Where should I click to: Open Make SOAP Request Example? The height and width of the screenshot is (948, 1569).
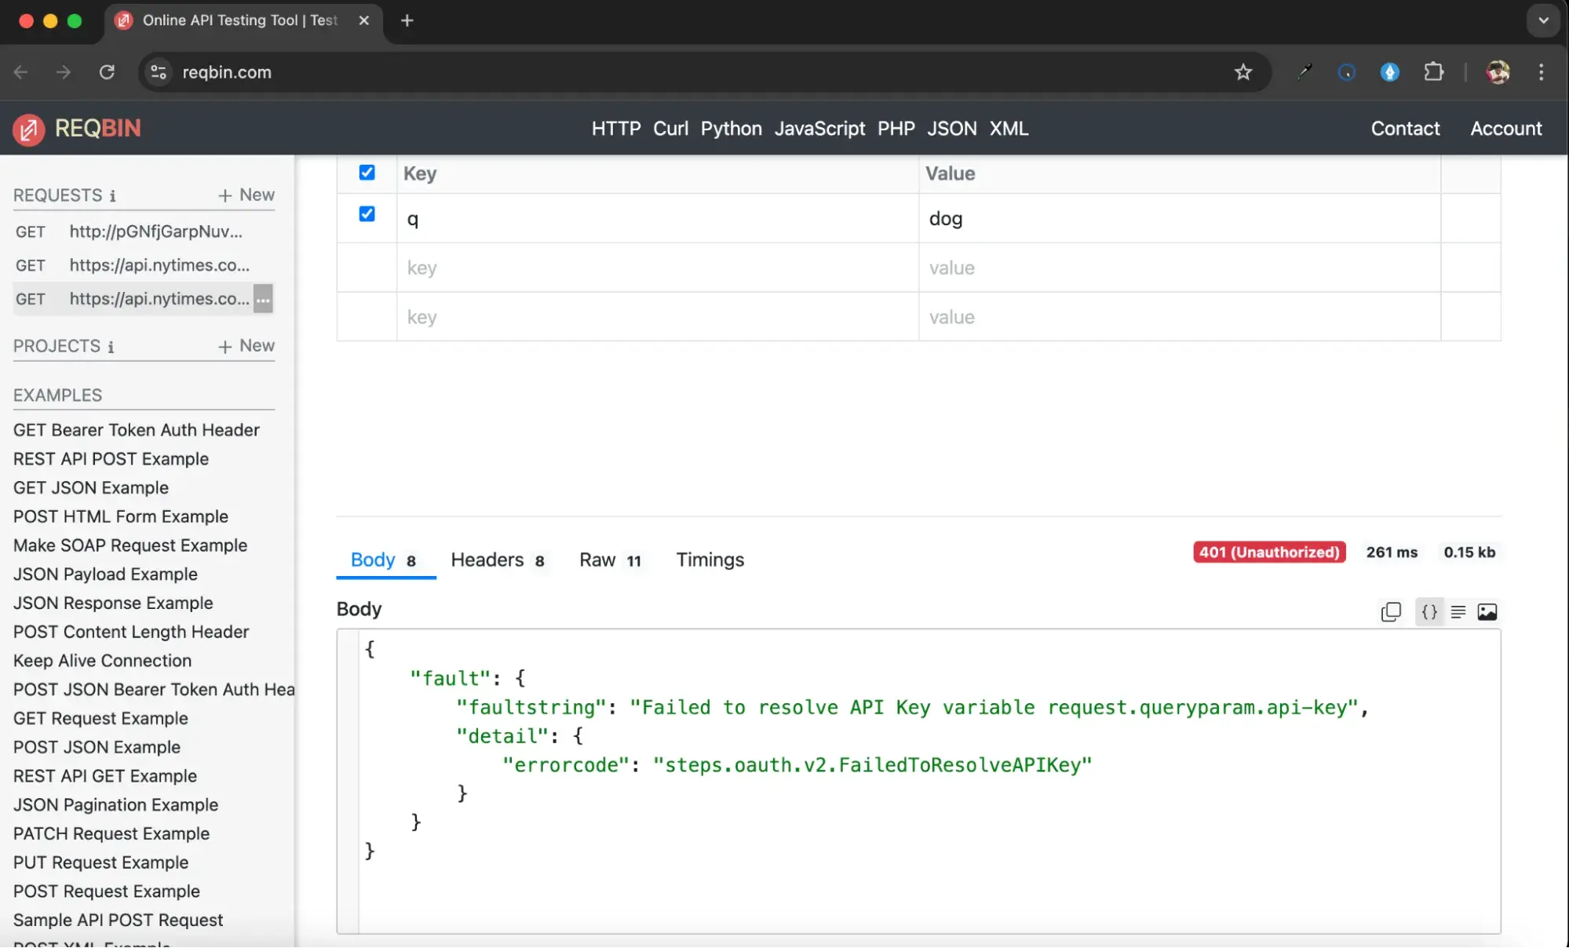click(130, 545)
